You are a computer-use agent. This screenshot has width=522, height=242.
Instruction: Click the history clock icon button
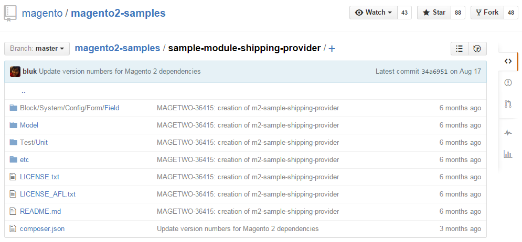click(x=477, y=49)
